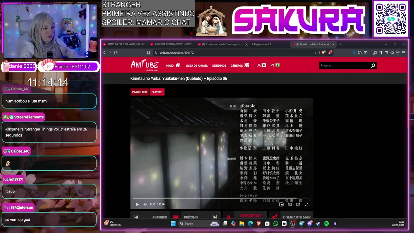
Task: Click the QR code in stream overlay
Action: click(391, 19)
